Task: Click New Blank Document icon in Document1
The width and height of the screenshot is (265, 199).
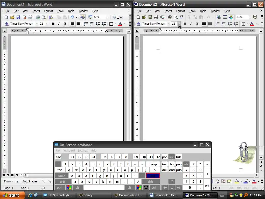Action: [6, 17]
